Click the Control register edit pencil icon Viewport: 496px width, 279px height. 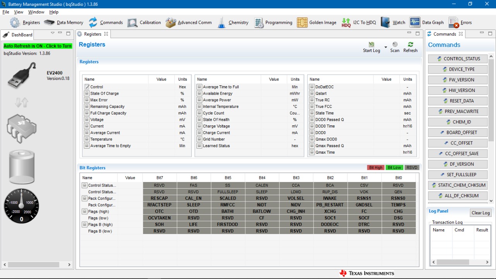click(x=87, y=87)
